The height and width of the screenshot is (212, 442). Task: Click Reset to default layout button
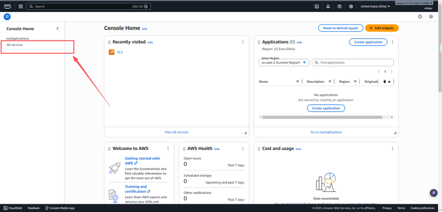click(341, 28)
